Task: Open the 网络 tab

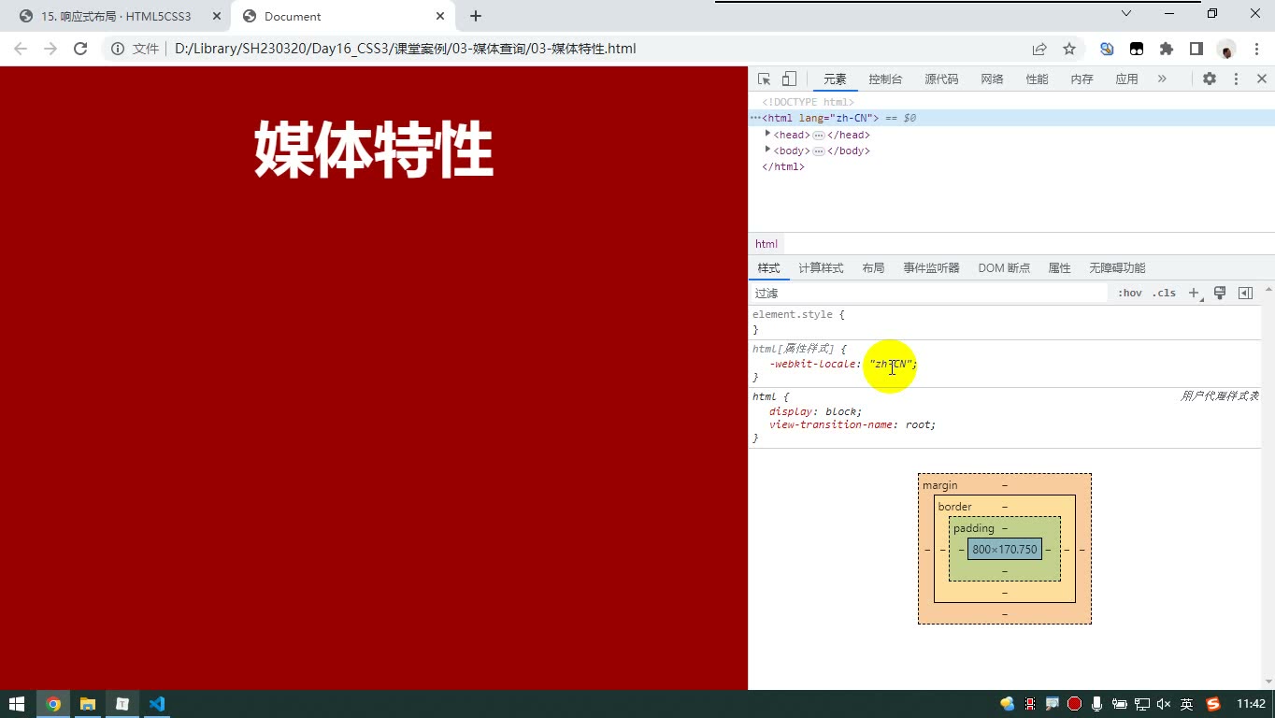Action: click(992, 79)
